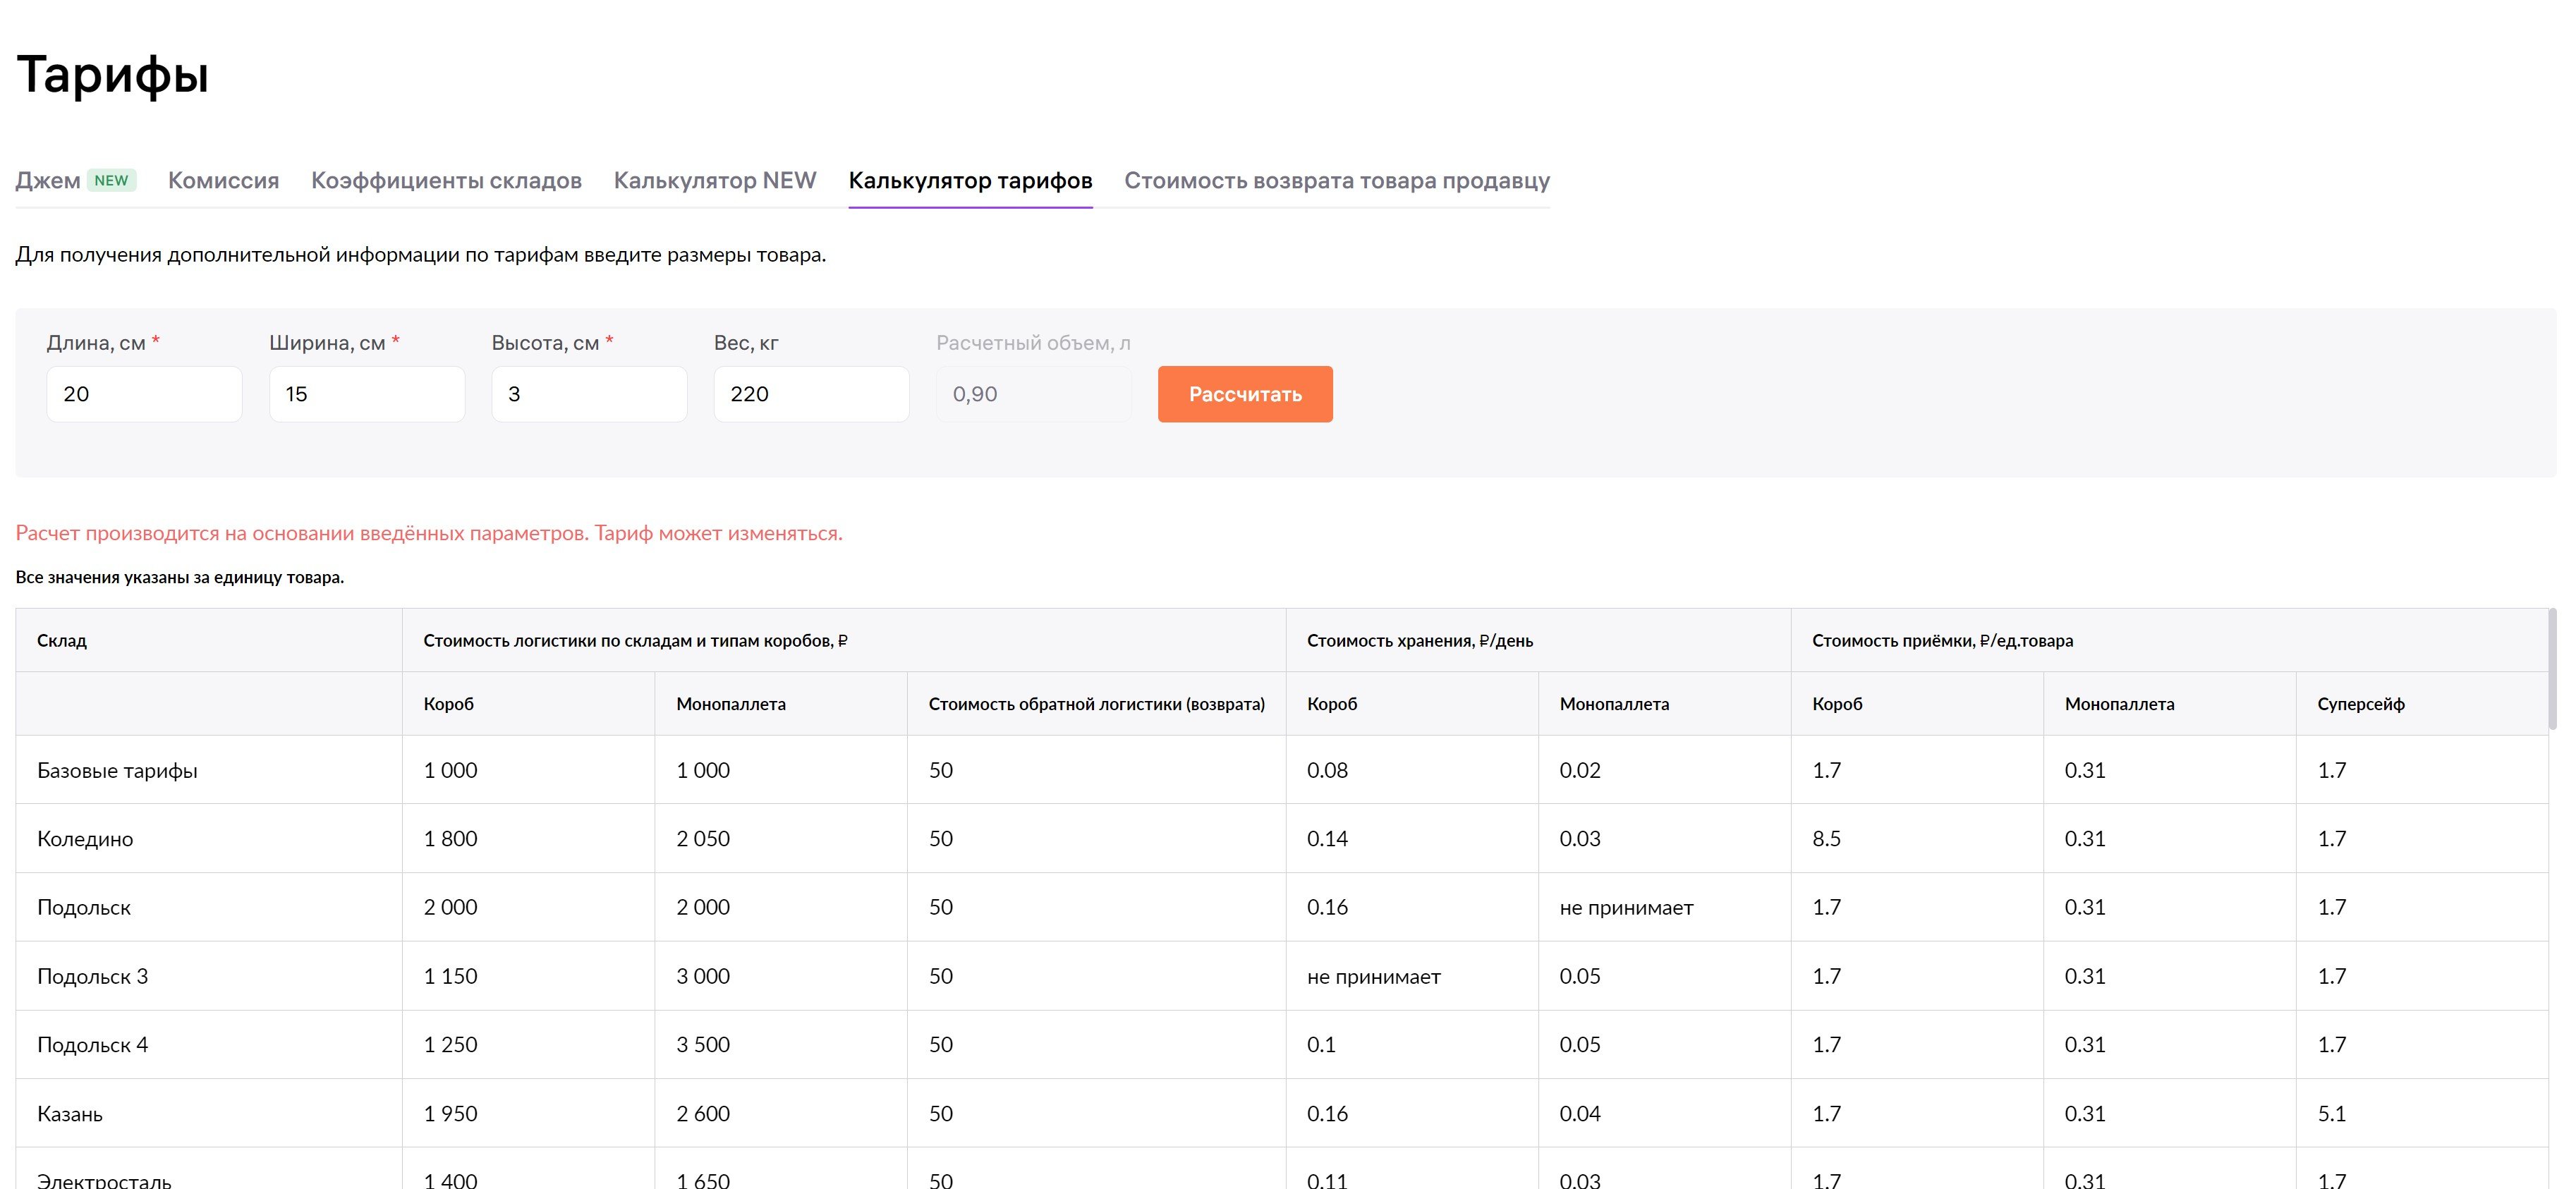Click the Коледино warehouse row
Image resolution: width=2576 pixels, height=1189 pixels.
click(85, 839)
